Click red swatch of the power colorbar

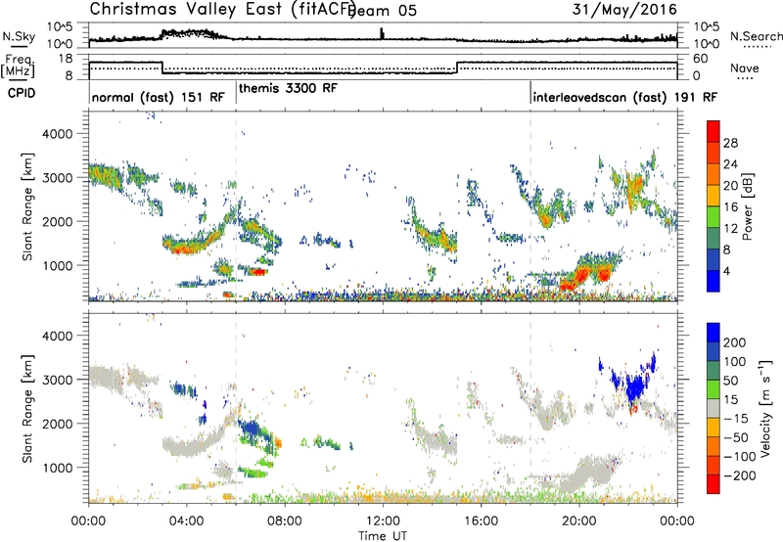[x=714, y=132]
